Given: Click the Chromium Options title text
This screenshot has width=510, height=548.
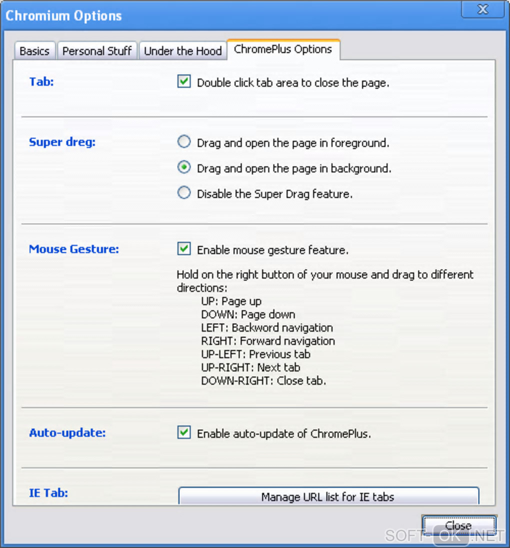Looking at the screenshot, I should (x=63, y=16).
